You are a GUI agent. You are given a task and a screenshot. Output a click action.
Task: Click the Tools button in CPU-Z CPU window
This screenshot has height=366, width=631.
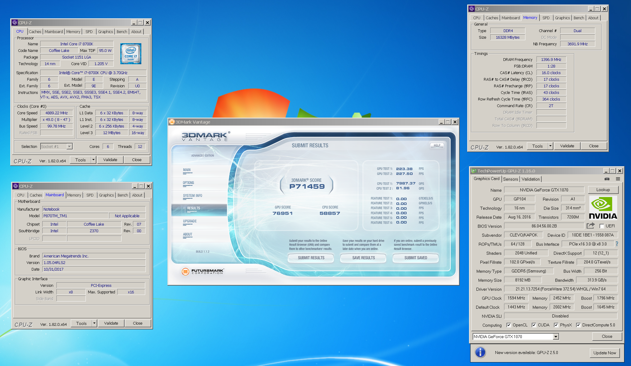(80, 160)
